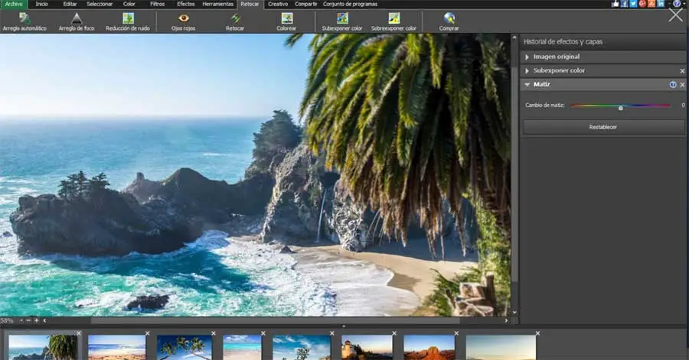Select the Arreglo de foco tool
The height and width of the screenshot is (360, 689).
tap(76, 21)
